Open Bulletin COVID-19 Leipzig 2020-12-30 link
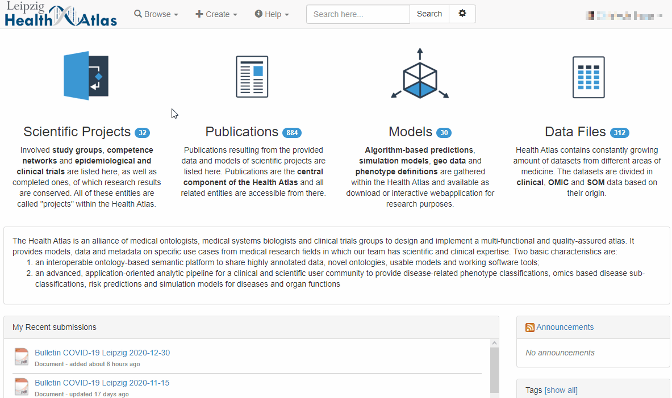The image size is (672, 398). pos(102,353)
